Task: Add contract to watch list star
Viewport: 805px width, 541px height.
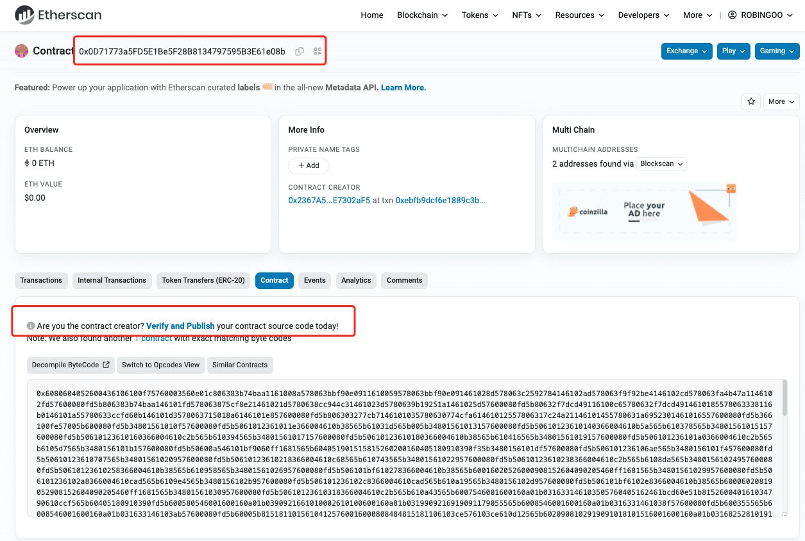Action: point(751,101)
